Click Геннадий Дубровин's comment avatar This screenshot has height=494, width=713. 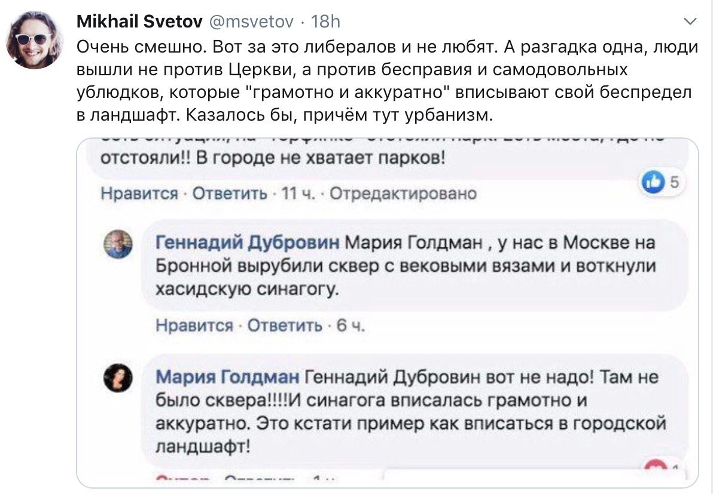point(119,244)
